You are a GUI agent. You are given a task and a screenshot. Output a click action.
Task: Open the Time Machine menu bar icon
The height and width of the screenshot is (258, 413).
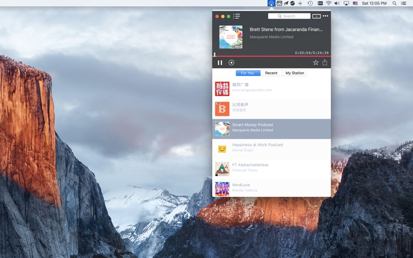[x=310, y=3]
